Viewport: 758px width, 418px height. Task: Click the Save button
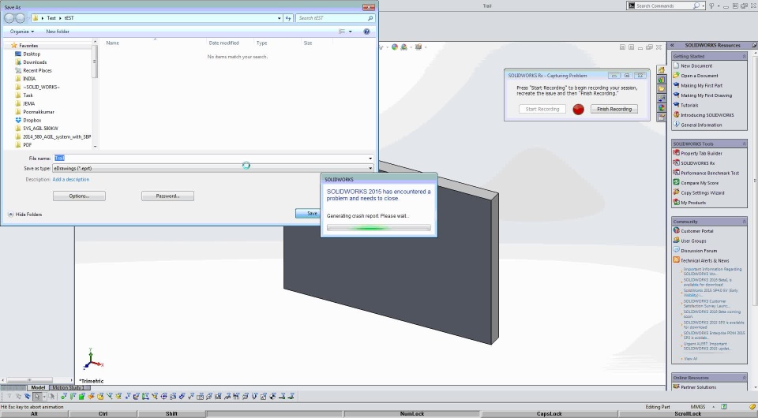click(308, 214)
